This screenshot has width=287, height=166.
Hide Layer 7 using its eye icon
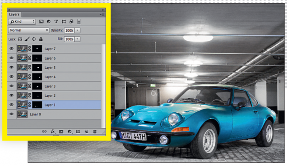click(x=12, y=49)
